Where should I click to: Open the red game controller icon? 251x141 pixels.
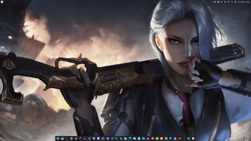tap(179, 138)
